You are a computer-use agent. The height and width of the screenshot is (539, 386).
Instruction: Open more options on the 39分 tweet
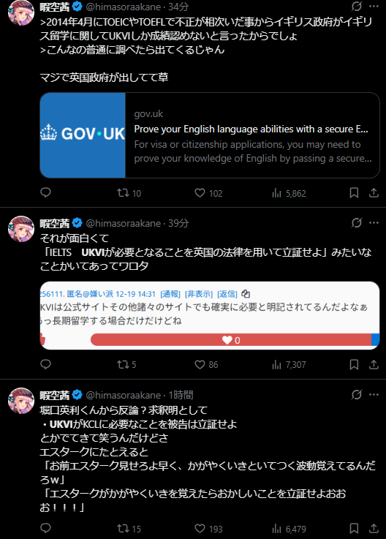[374, 223]
